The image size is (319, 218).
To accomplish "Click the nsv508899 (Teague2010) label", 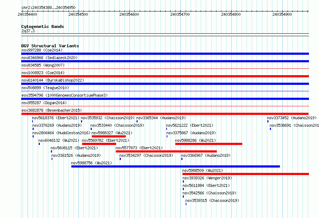I will [x=45, y=88].
